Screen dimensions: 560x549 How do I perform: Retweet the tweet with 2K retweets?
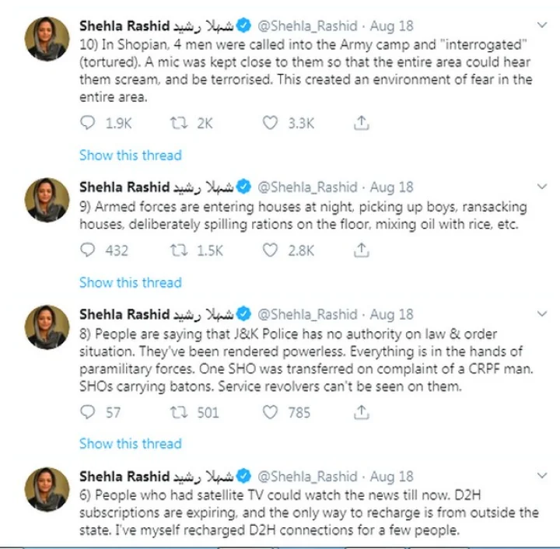coord(179,123)
